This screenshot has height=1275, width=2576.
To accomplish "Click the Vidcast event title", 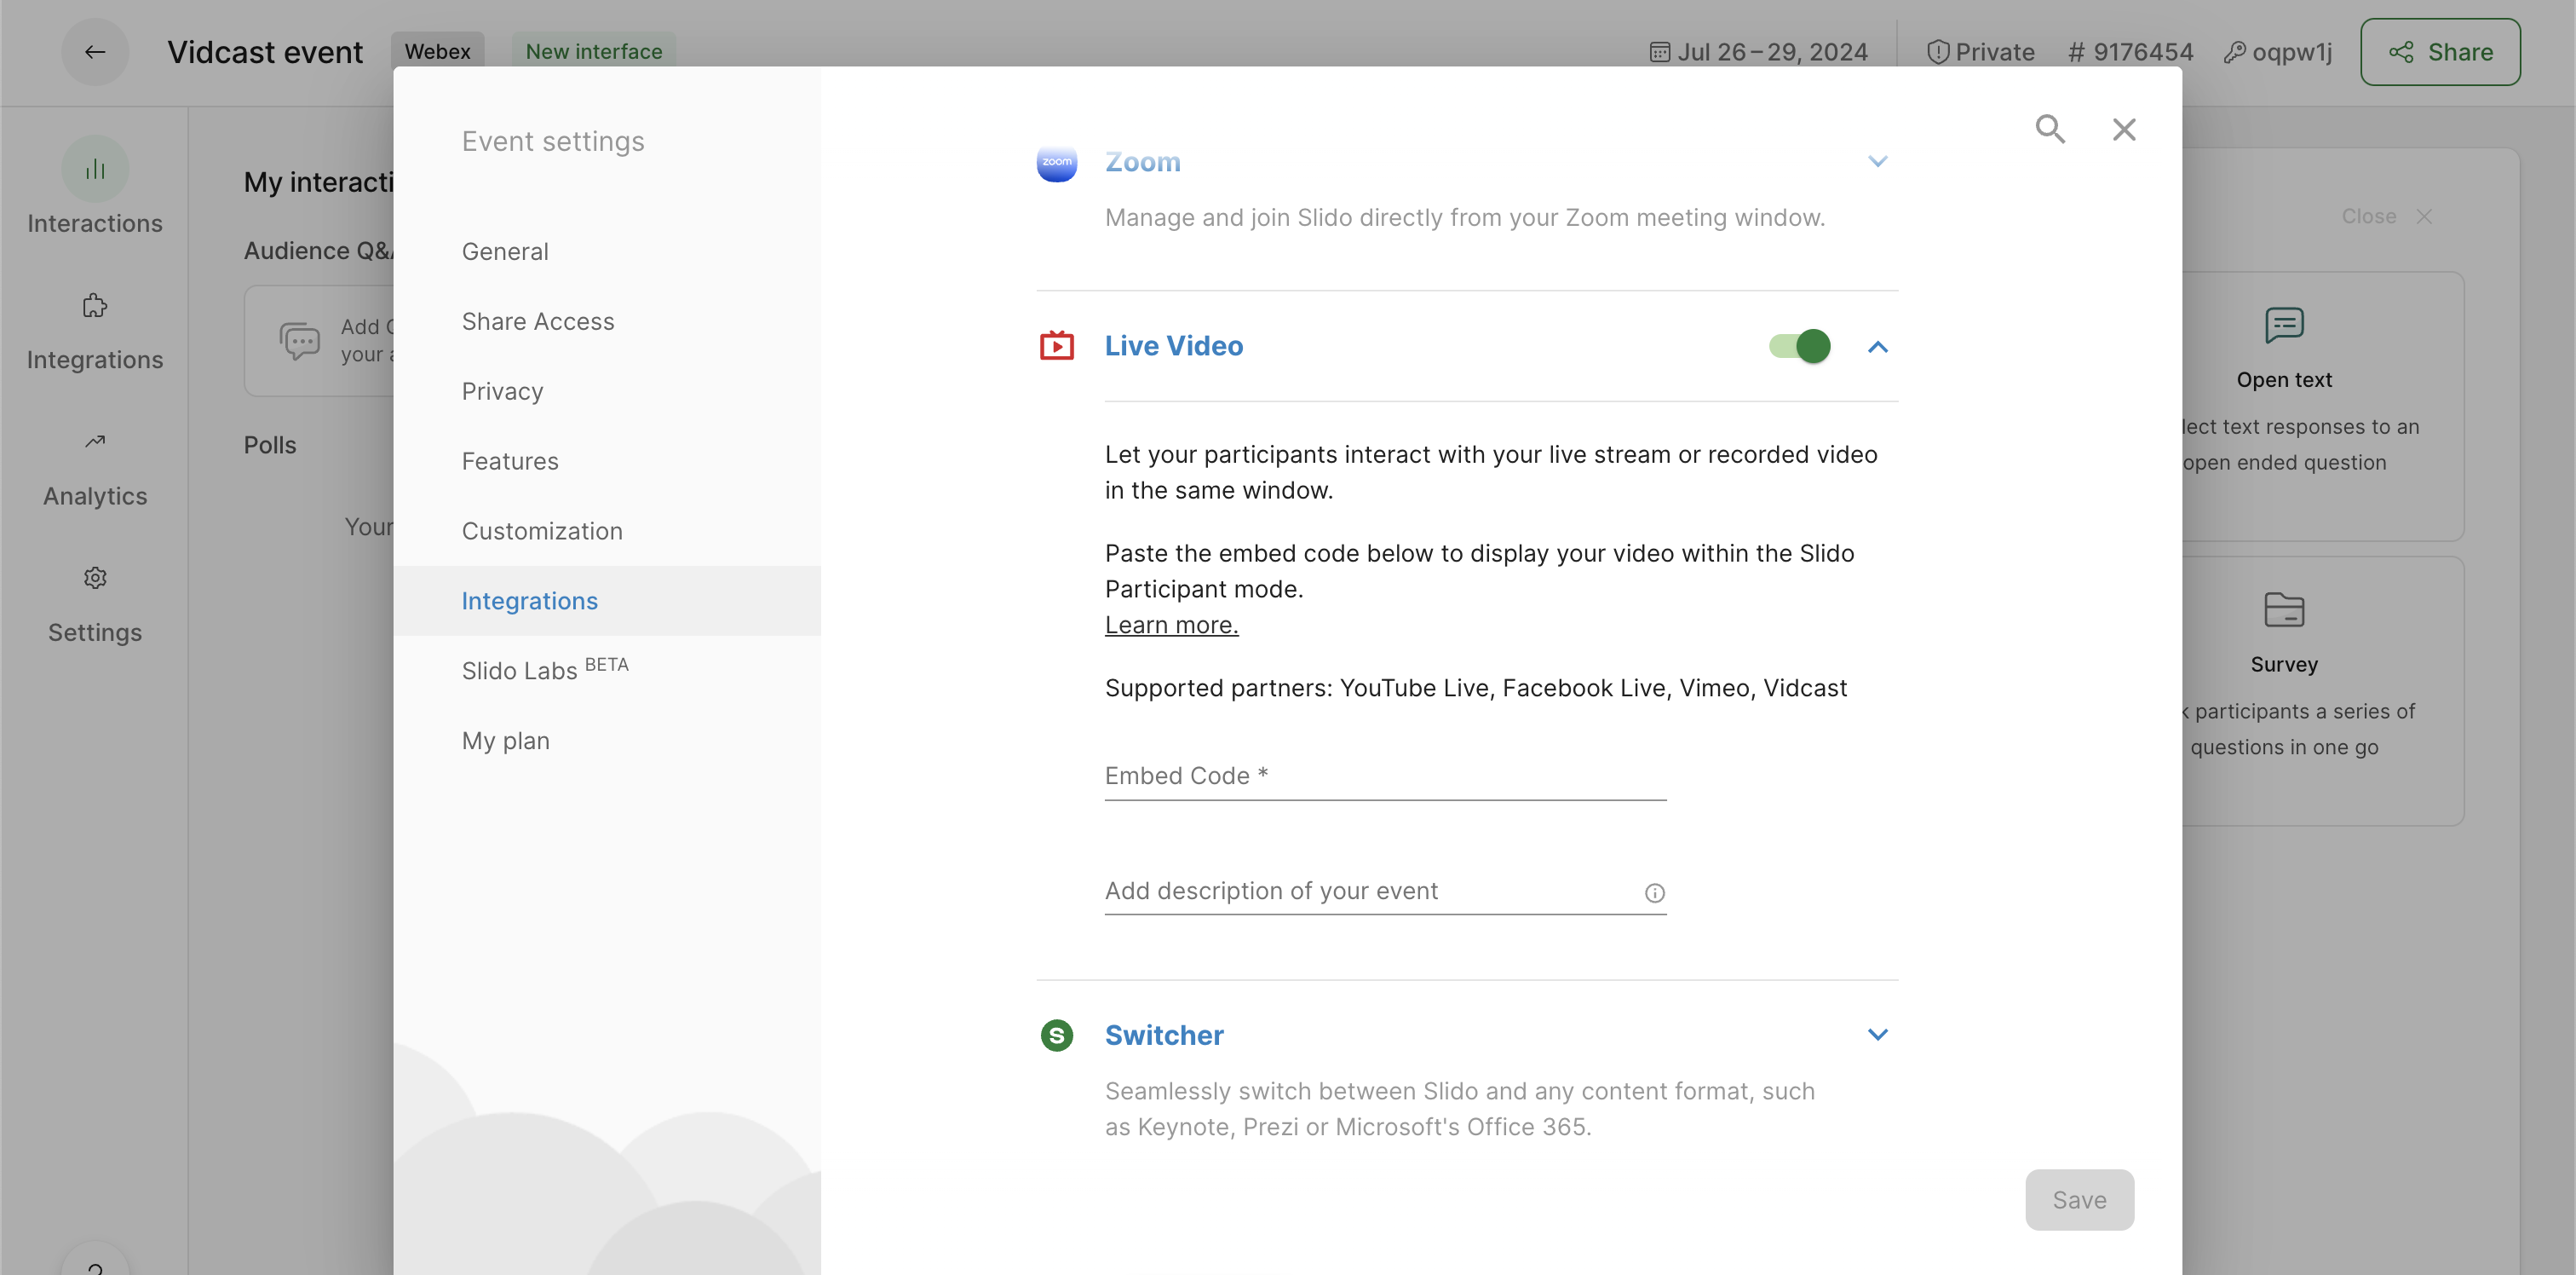I will point(265,52).
